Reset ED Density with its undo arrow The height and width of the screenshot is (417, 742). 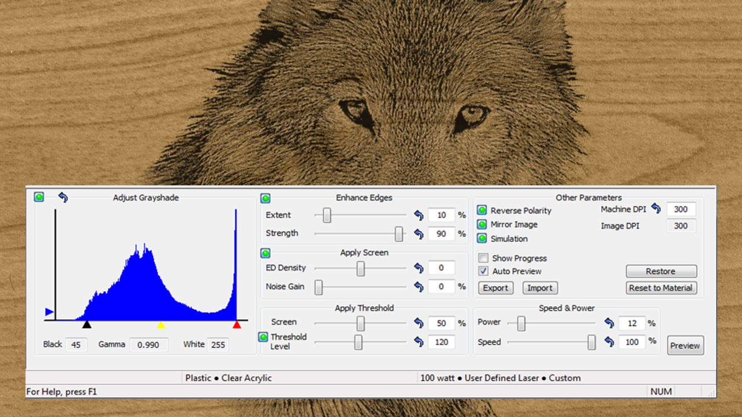point(419,268)
